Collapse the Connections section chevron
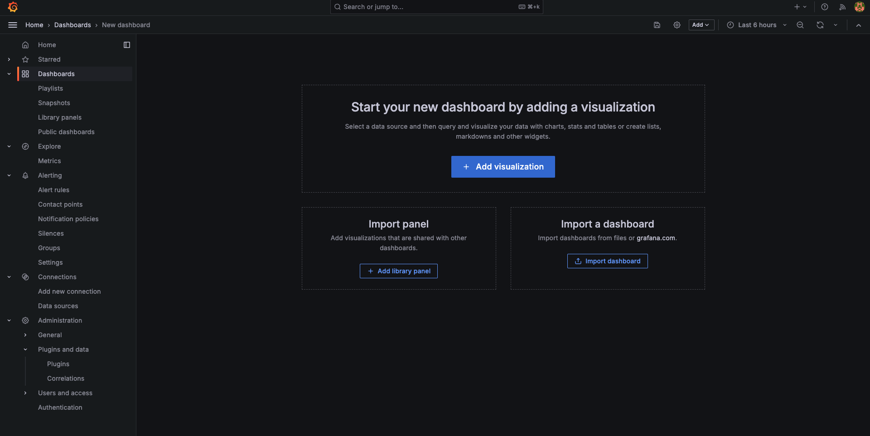 coord(9,277)
